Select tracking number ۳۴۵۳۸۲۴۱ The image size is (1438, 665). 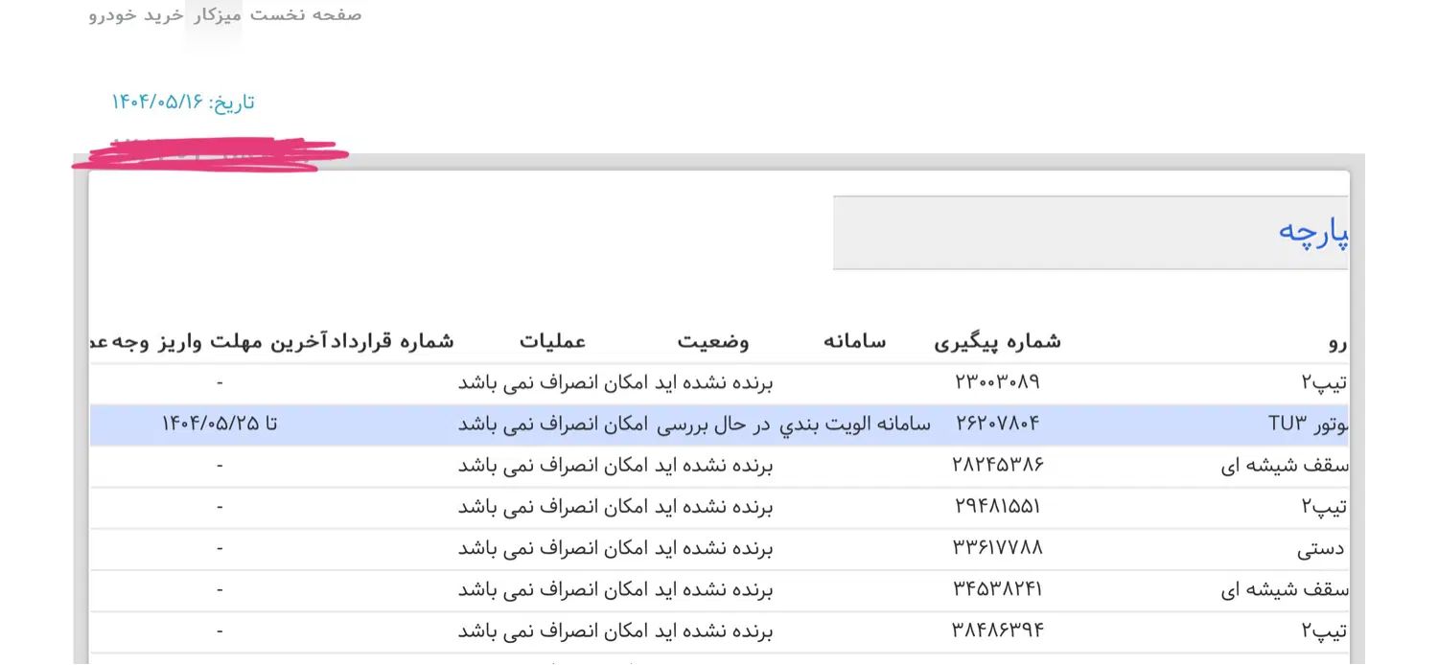point(997,589)
